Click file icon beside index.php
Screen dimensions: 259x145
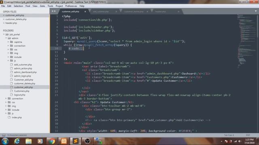click(x=9, y=117)
